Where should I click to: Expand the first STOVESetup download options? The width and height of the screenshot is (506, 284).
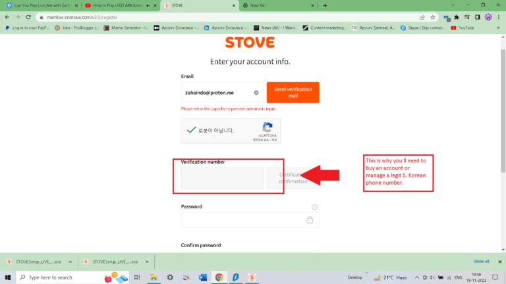[x=70, y=262]
